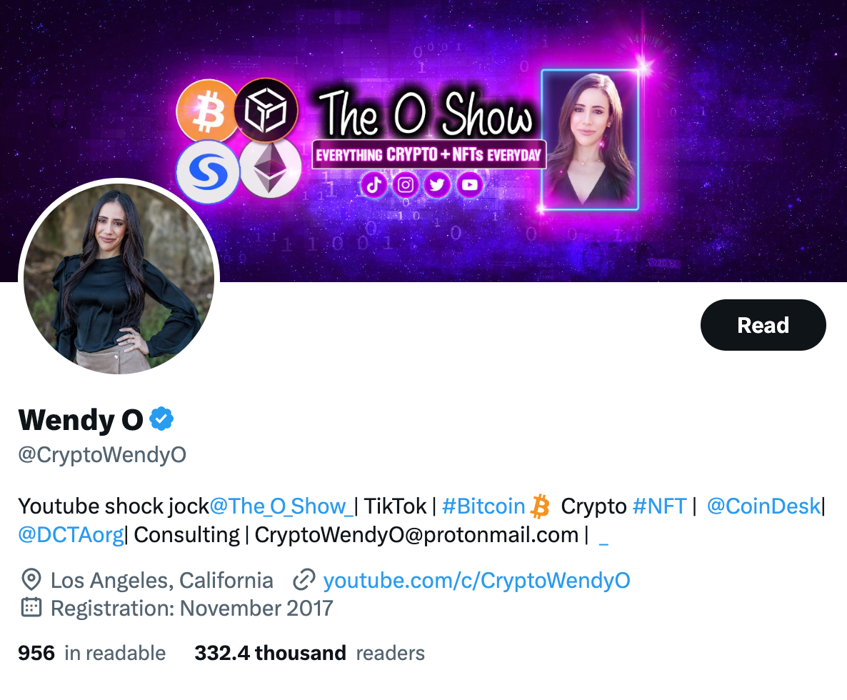Image resolution: width=847 pixels, height=700 pixels.
Task: Click the Instagram icon in the banner
Action: coord(406,185)
